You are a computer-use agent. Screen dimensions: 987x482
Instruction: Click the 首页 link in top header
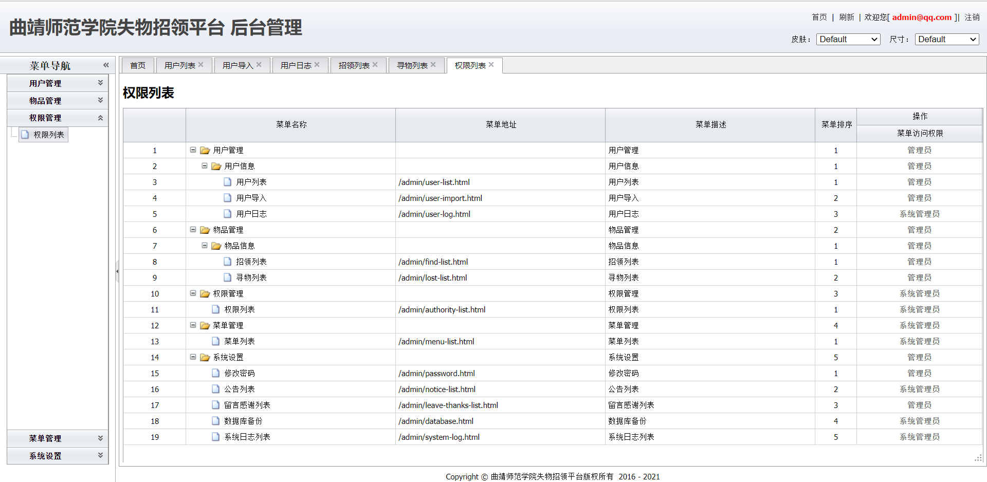pyautogui.click(x=819, y=17)
